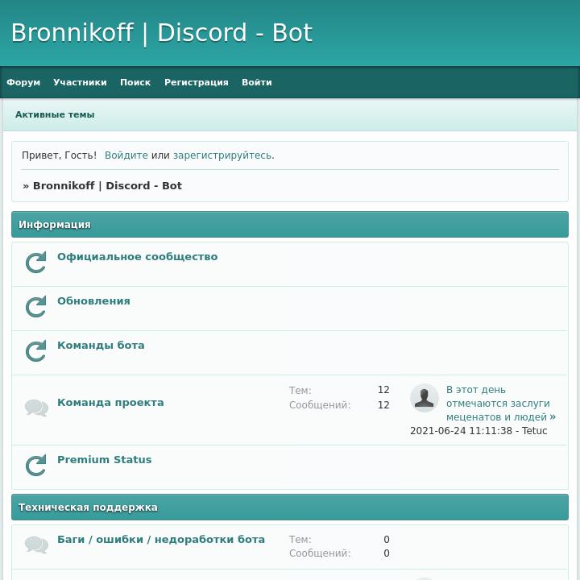Viewport: 580px width, 580px height.
Task: Open the Активные темы link
Action: coord(55,114)
